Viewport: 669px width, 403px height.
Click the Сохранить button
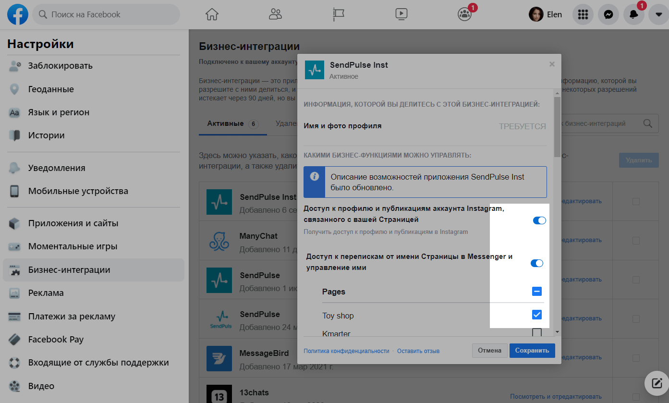532,351
